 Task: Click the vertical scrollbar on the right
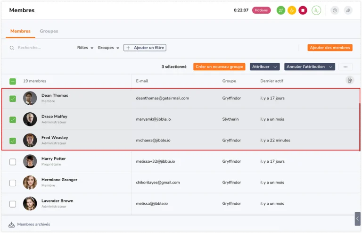click(360, 127)
